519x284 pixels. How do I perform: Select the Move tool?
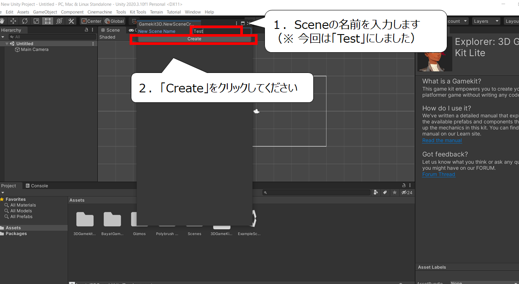(x=13, y=21)
